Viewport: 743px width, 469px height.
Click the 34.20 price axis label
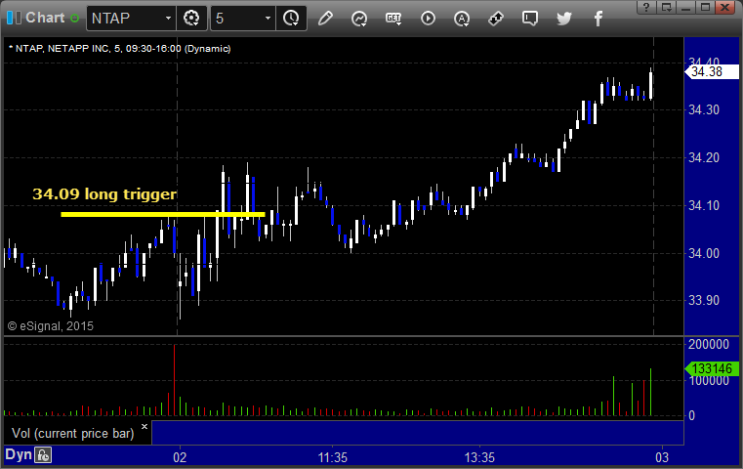704,157
